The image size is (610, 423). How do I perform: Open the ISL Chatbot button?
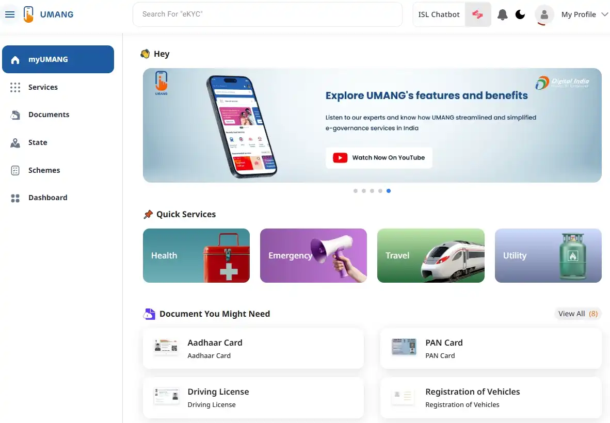click(439, 14)
